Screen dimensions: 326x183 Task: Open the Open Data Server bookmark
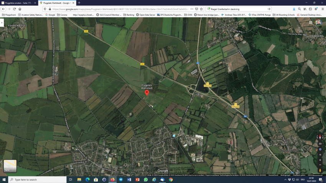145,15
